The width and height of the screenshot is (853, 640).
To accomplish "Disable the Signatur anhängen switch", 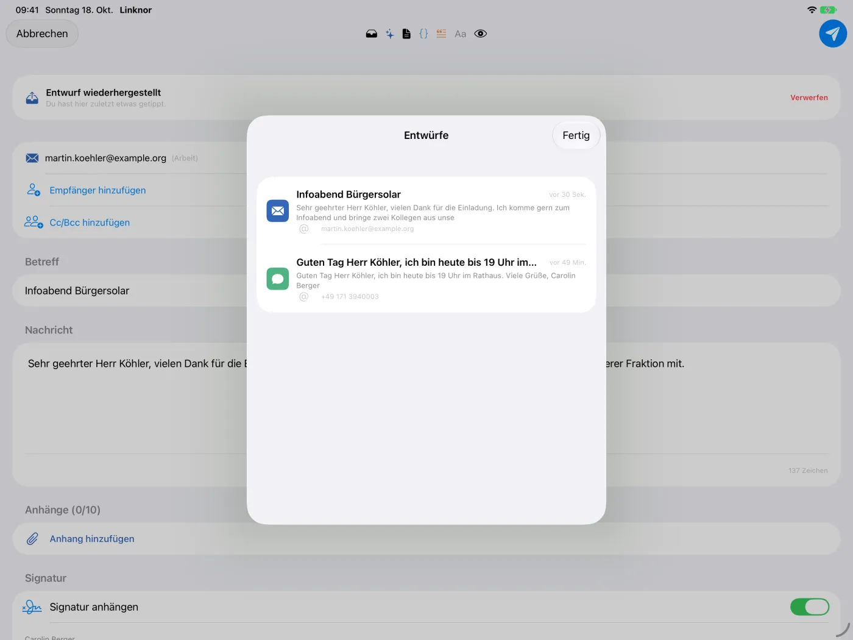I will [x=810, y=607].
